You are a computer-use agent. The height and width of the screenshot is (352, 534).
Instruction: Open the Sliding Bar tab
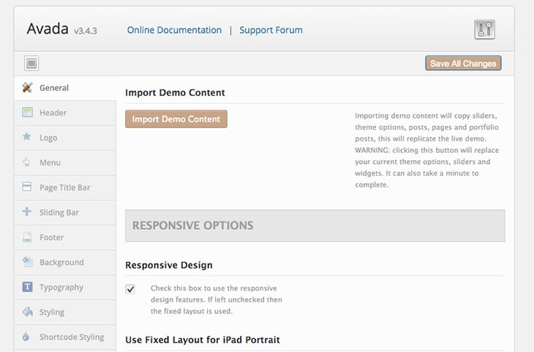[x=65, y=212]
